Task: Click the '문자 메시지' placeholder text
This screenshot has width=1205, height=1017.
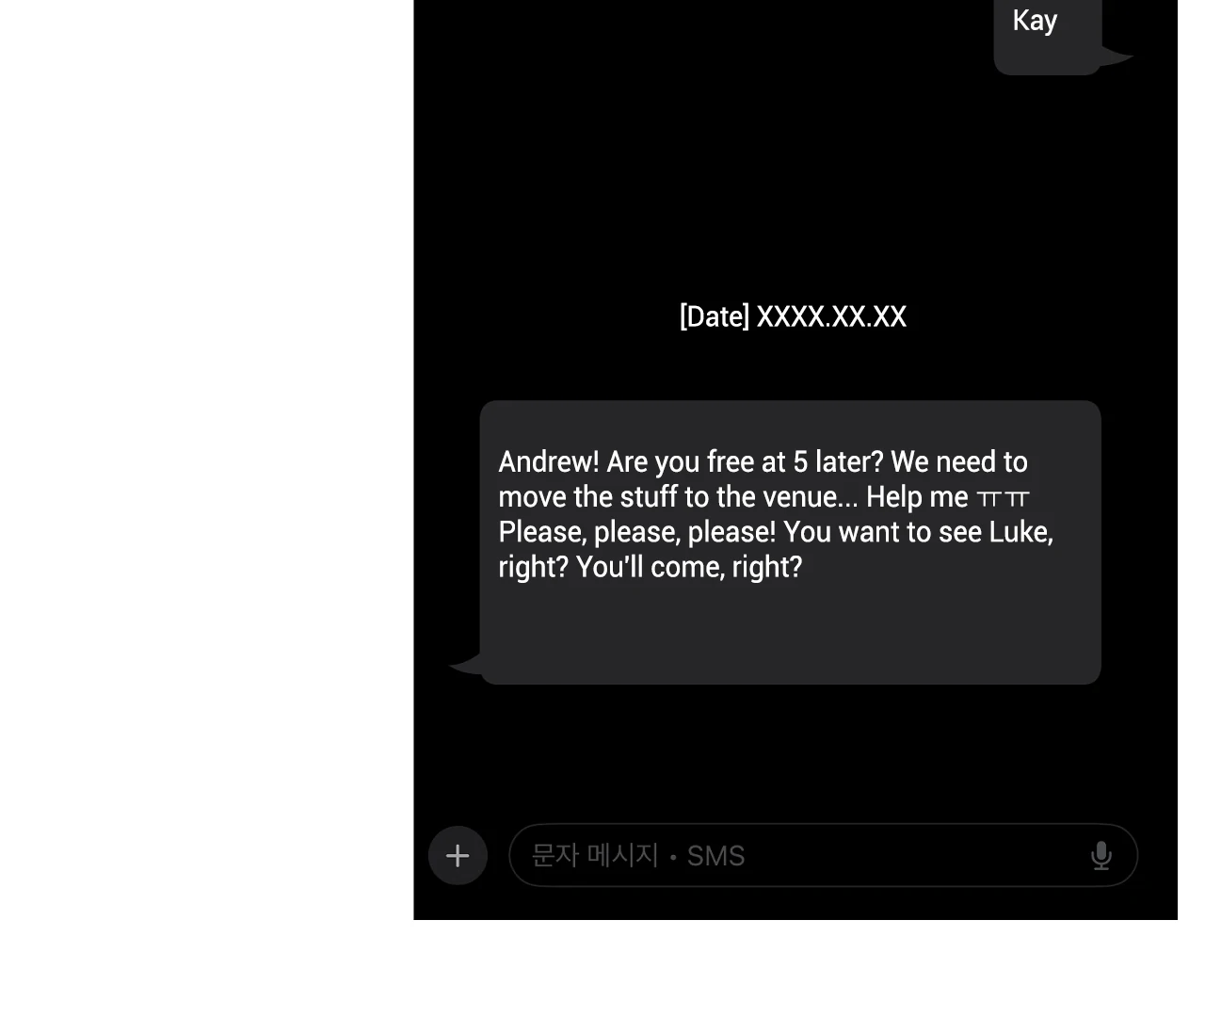Action: pyautogui.click(x=595, y=855)
